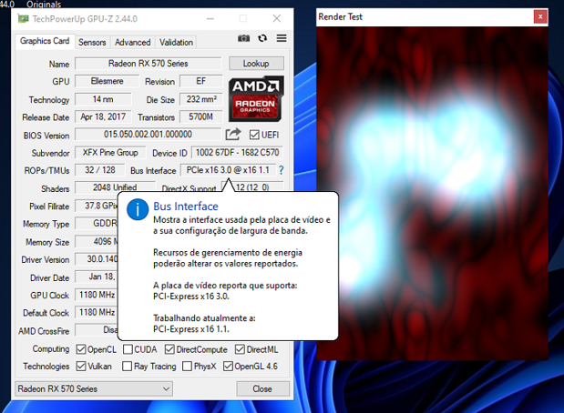Switch to the Sensors tab

pos(92,43)
